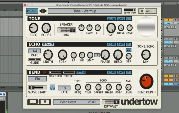This screenshot has height=113, width=179.
Task: Click the ECHO LIMIT knob
Action: pyautogui.click(x=90, y=55)
